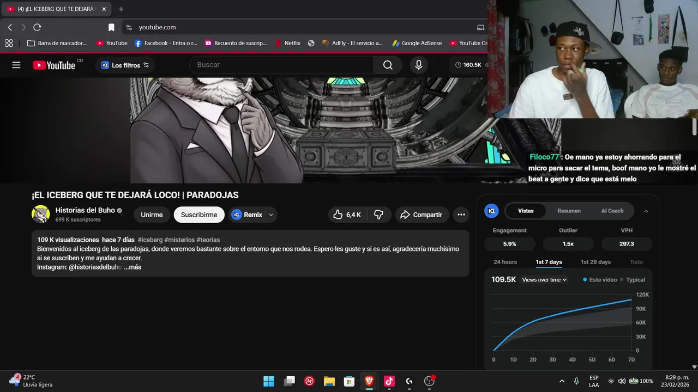The width and height of the screenshot is (698, 392).
Task: Select the 1st 28 days range tab
Action: (x=595, y=262)
